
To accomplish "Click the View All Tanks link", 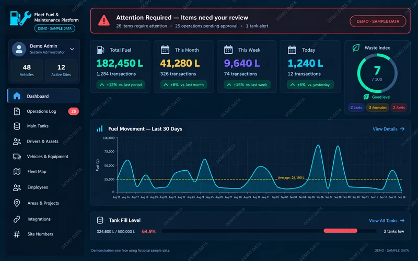I will (387, 220).
